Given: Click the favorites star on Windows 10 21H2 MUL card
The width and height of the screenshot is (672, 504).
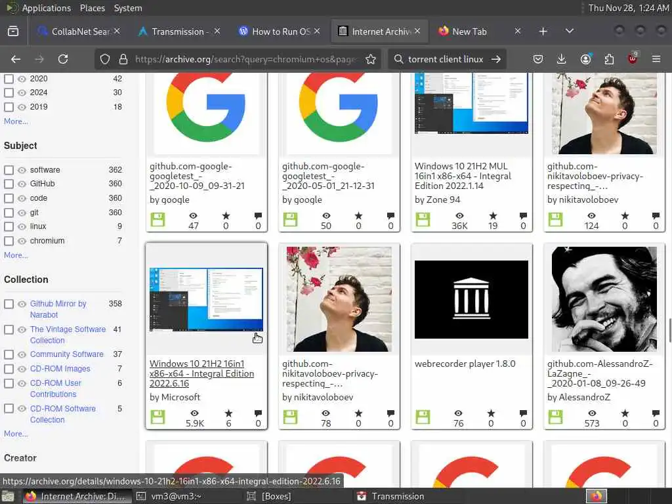Looking at the screenshot, I should pos(493,215).
